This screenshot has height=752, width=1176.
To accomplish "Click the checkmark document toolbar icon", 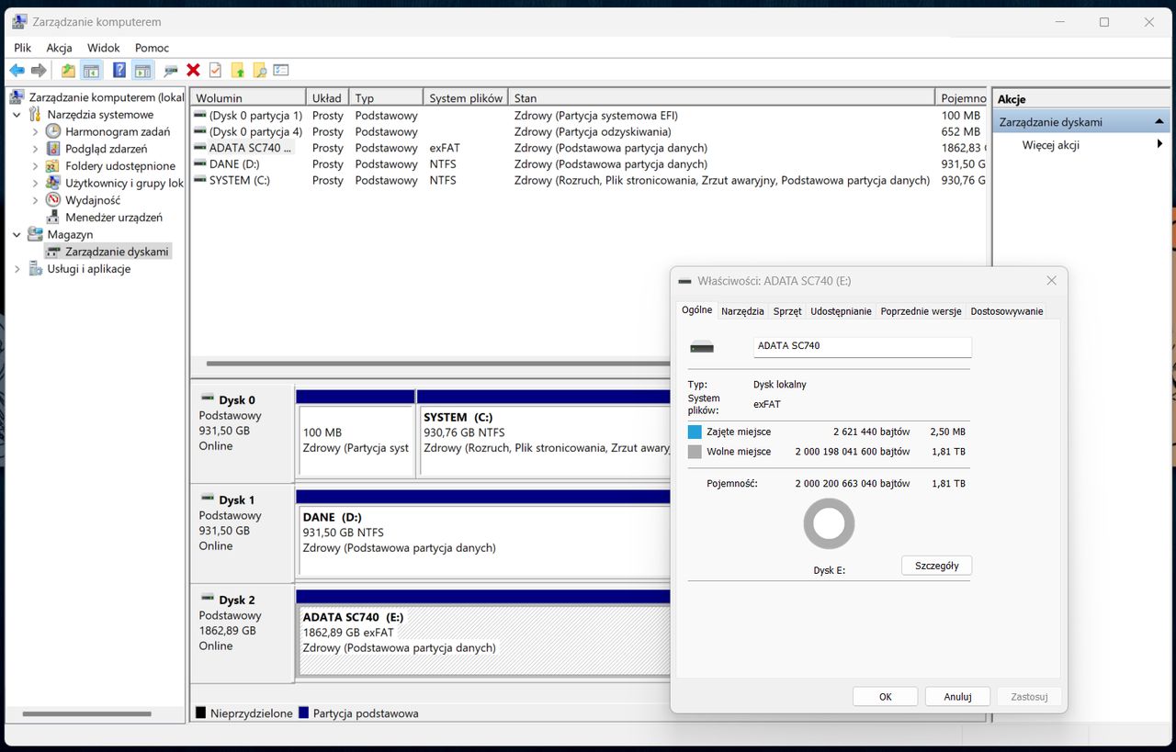I will point(215,70).
